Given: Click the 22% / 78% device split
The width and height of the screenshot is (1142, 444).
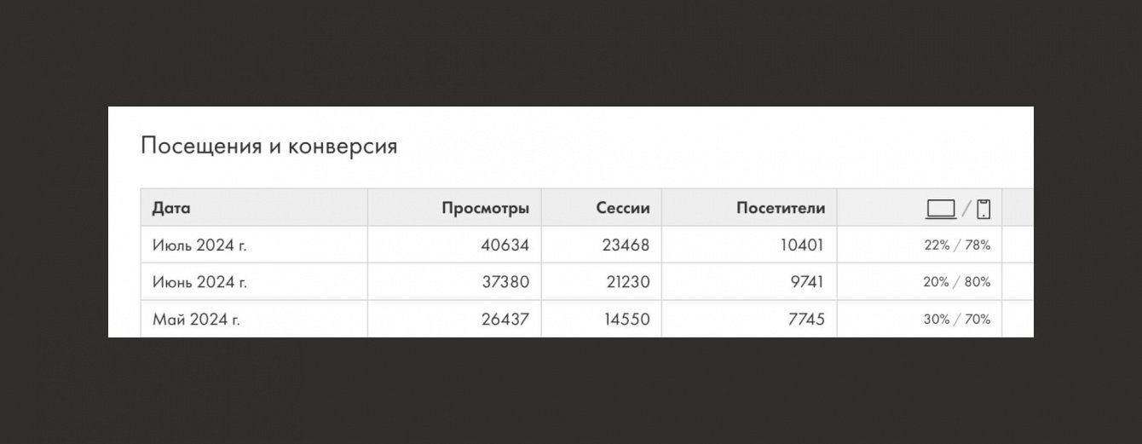Looking at the screenshot, I should (x=956, y=245).
